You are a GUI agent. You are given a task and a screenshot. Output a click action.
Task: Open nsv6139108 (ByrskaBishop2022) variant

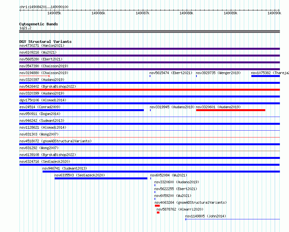[48, 155]
